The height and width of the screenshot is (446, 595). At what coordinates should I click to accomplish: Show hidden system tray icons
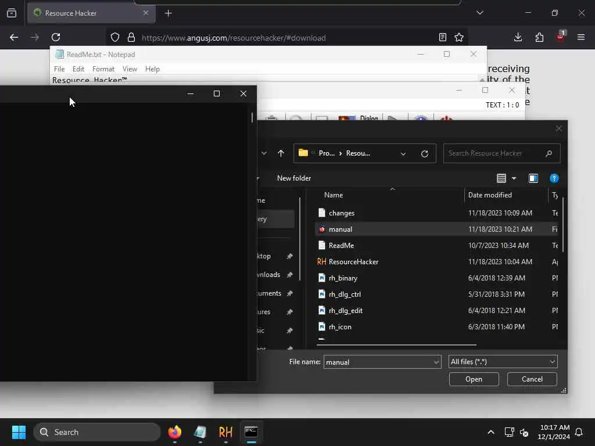click(x=490, y=432)
